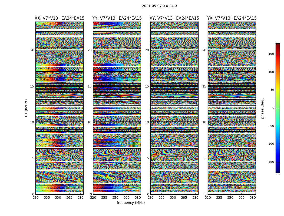Click the 150 tick label on colorbar
This screenshot has width=284, height=216.
271,54
